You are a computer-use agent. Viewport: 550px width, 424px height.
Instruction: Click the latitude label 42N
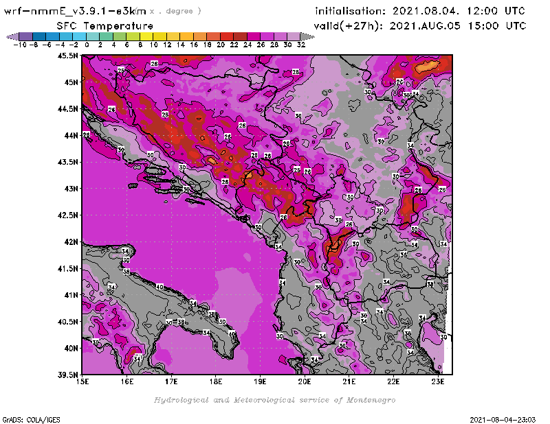71,242
